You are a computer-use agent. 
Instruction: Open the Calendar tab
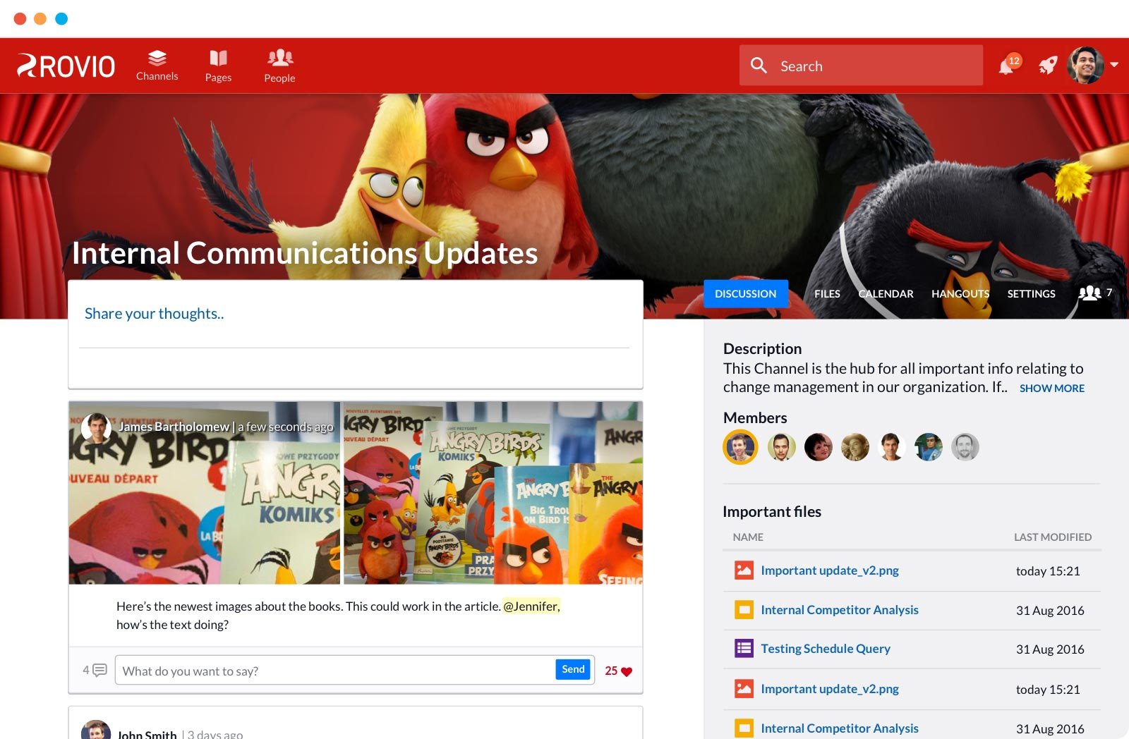(886, 293)
